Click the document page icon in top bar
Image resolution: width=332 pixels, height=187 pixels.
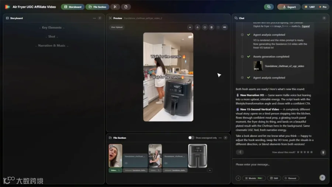pyautogui.click(x=126, y=7)
